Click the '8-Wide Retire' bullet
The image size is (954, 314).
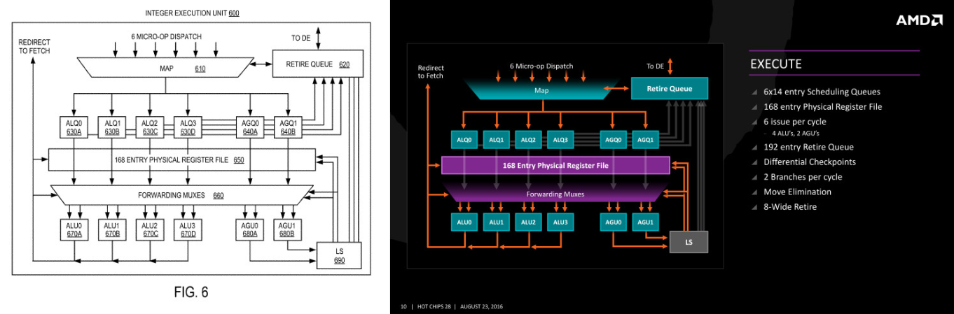tap(790, 207)
